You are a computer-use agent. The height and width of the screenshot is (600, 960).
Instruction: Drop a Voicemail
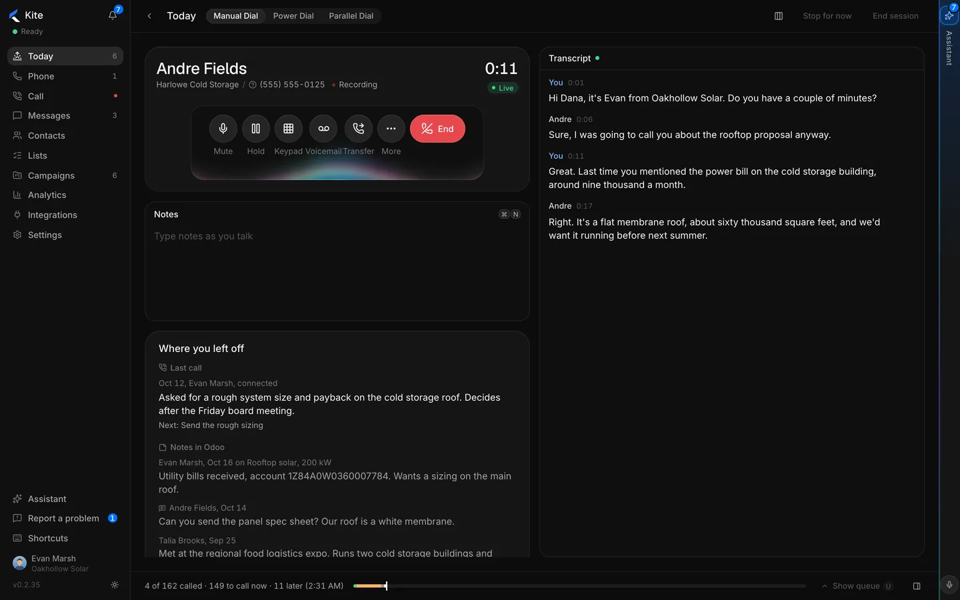tap(323, 129)
